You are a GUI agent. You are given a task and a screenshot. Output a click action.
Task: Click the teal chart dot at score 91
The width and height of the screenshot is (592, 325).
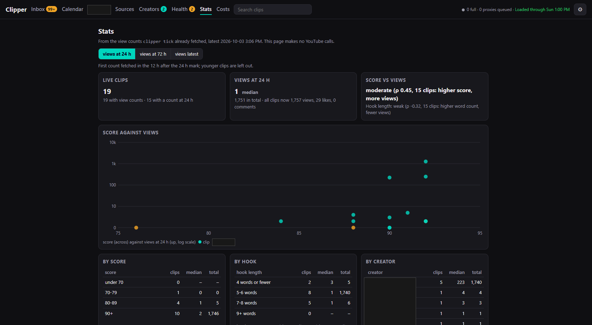(x=408, y=213)
